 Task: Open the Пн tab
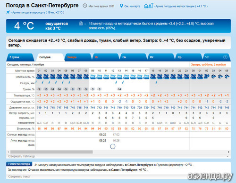[133, 57]
